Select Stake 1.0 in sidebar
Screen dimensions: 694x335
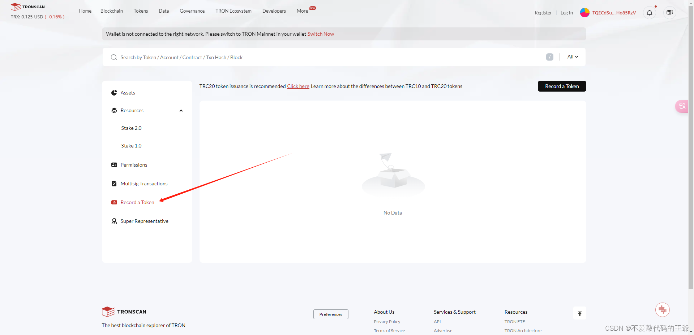point(131,146)
